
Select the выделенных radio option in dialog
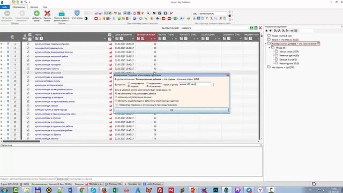click(148, 84)
